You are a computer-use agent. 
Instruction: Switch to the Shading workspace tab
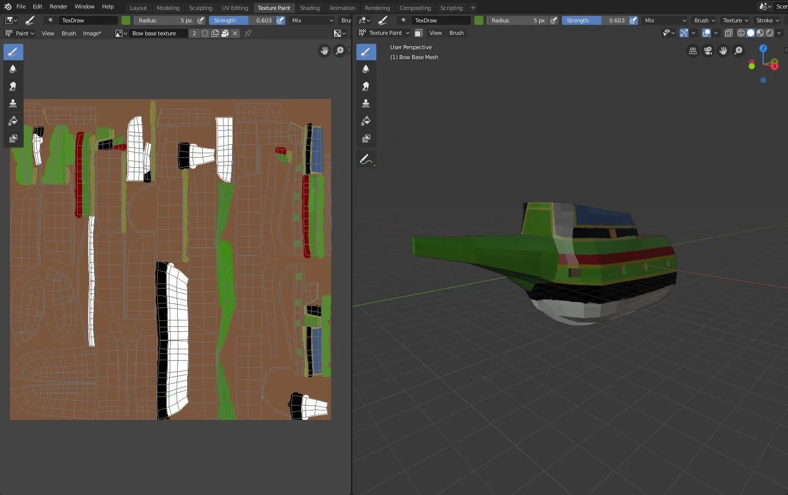click(x=310, y=8)
